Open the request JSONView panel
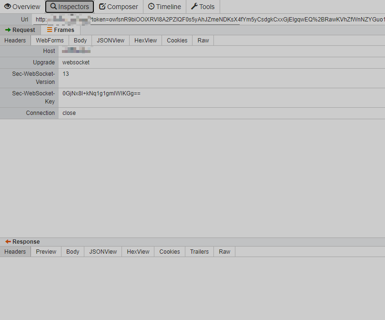This screenshot has height=320, width=385. point(111,41)
